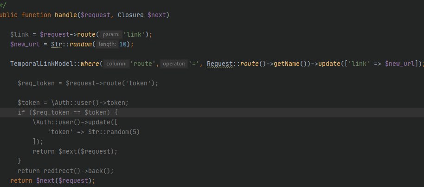Click the 'token' string inside route('token')

(139, 84)
